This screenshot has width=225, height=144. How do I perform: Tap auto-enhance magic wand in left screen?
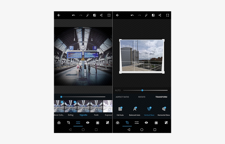click(88, 15)
